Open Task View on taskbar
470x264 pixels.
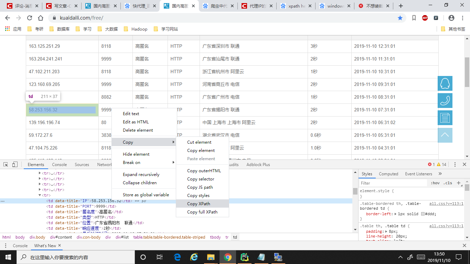(160, 257)
